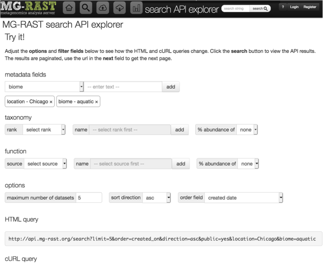This screenshot has height=264, width=323.
Task: Edit the maximum number of datasets field
Action: pos(89,198)
